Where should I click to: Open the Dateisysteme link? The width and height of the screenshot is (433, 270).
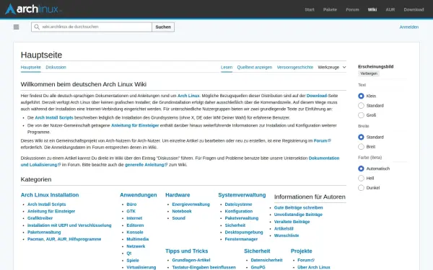click(x=238, y=204)
